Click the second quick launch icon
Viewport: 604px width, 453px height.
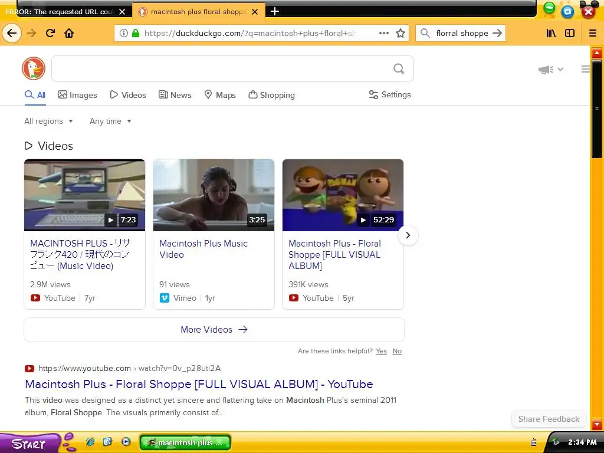coord(107,442)
